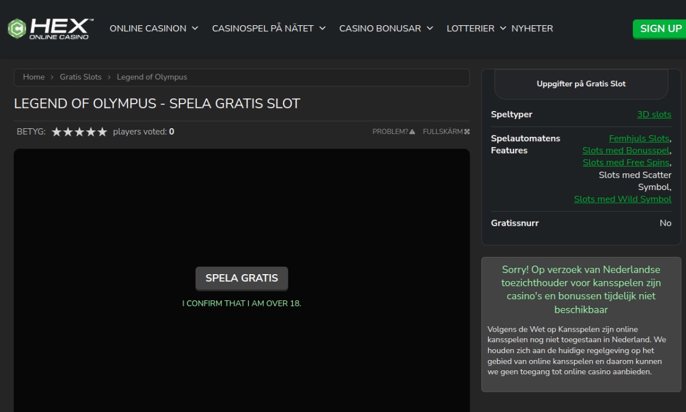
Task: Click the Home breadcrumb link
Action: [x=34, y=77]
